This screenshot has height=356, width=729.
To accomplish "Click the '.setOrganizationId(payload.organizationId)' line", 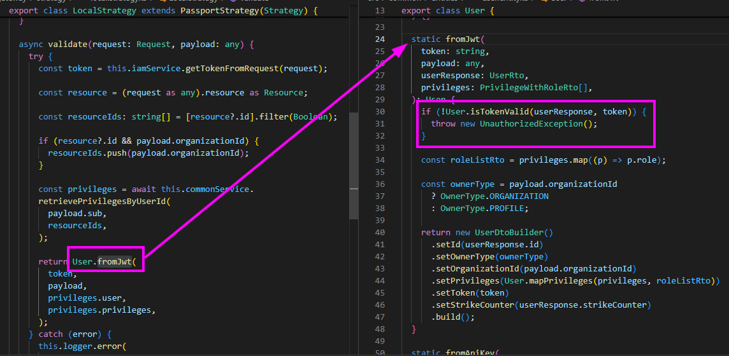I will point(533,268).
